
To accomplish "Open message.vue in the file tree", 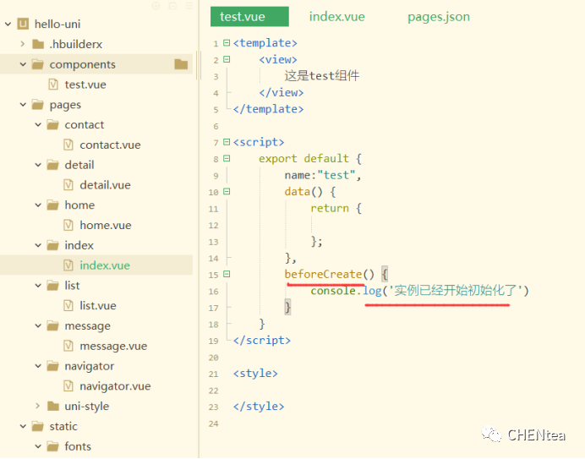I will [x=112, y=347].
